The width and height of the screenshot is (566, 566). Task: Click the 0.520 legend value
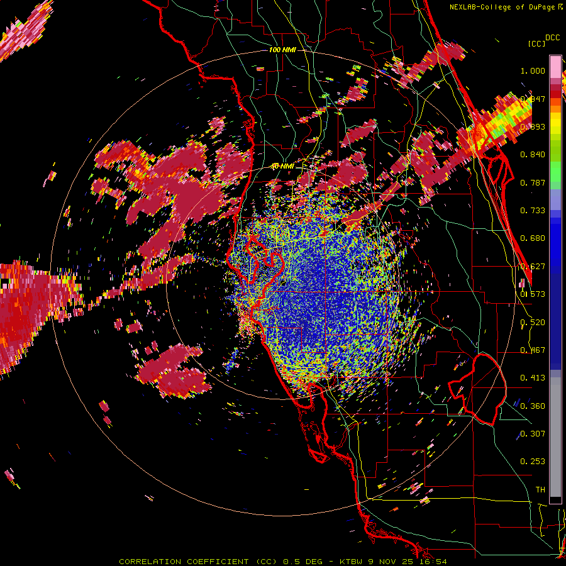click(533, 322)
